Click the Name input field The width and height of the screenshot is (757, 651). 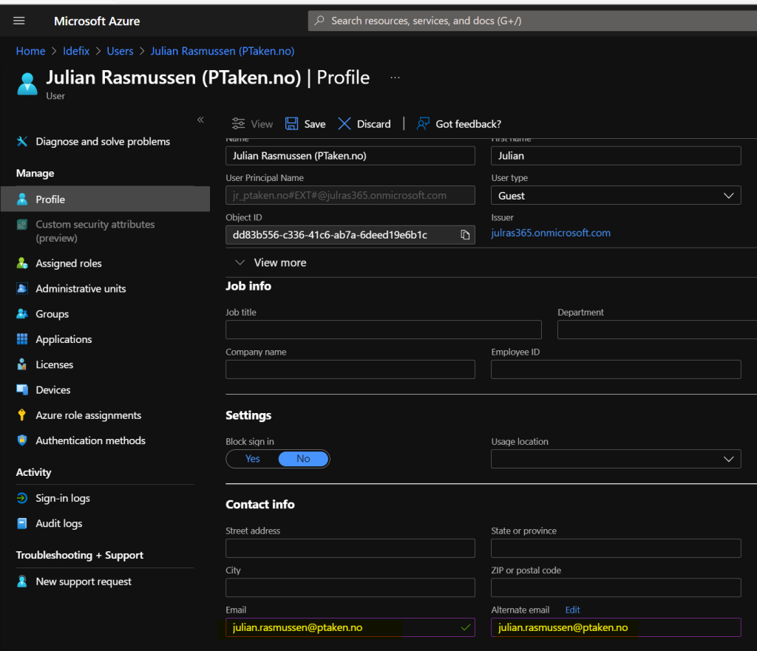tap(350, 156)
